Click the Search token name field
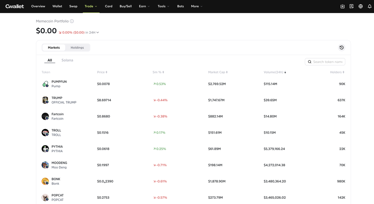The image size is (374, 204). tap(325, 62)
